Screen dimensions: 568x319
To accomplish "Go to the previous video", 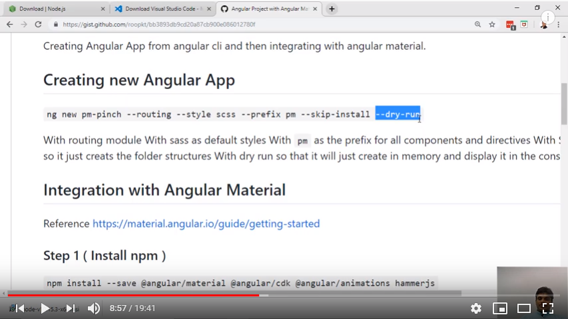I will (20, 308).
